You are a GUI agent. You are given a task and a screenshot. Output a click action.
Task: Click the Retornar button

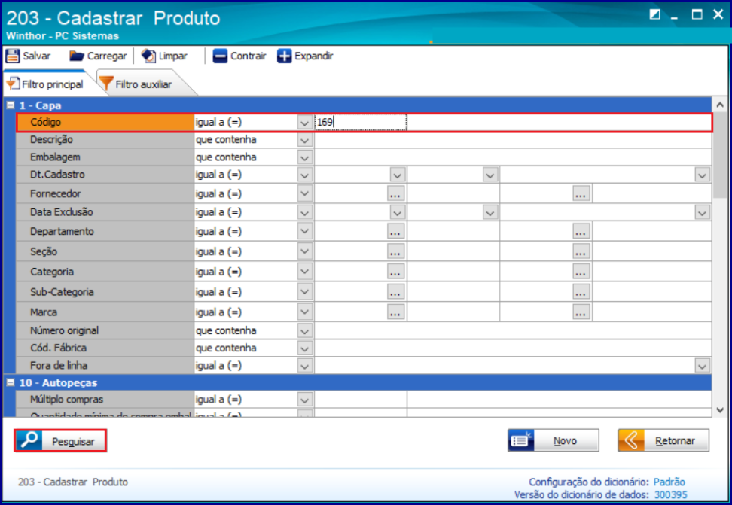pyautogui.click(x=663, y=440)
